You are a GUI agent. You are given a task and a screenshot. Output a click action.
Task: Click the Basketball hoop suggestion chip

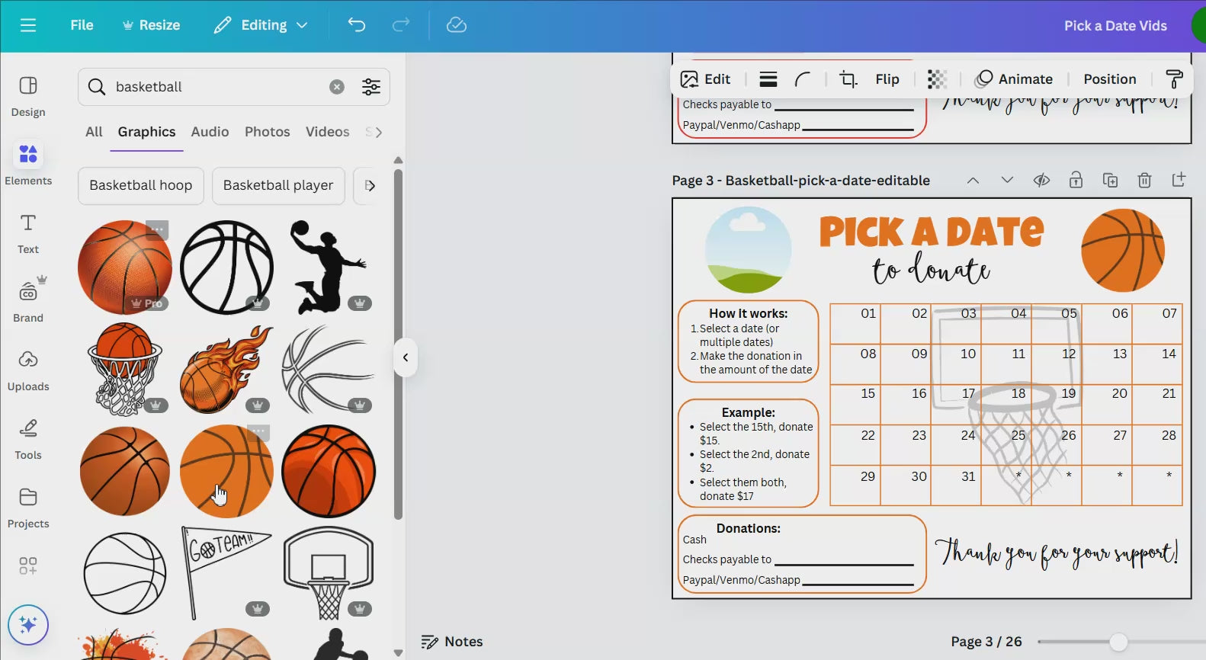tap(141, 185)
